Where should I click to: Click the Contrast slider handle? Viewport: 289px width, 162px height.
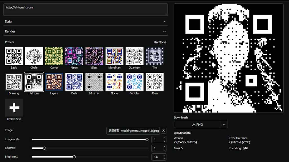44,148
